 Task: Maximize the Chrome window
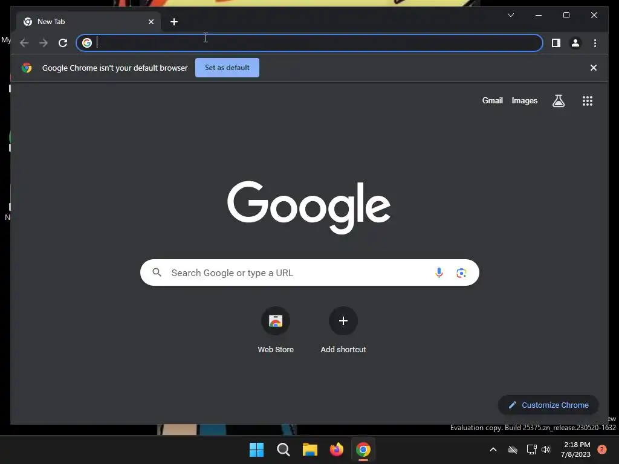click(x=566, y=15)
